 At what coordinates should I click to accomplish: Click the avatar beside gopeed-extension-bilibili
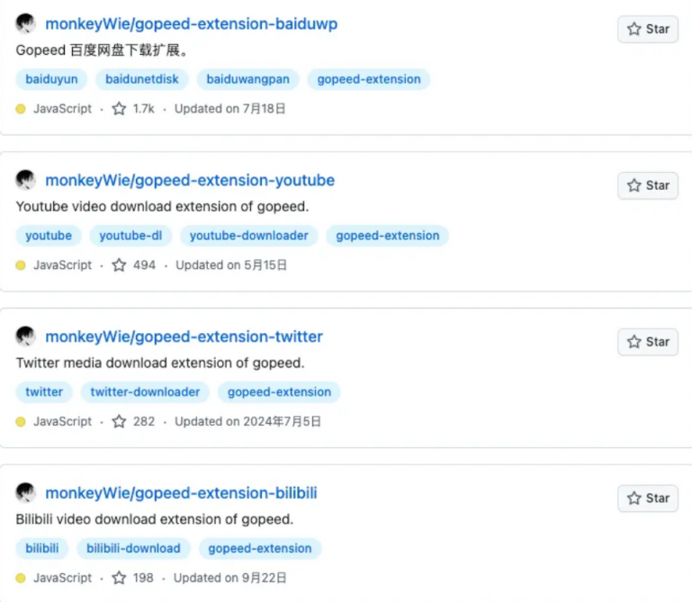click(26, 493)
